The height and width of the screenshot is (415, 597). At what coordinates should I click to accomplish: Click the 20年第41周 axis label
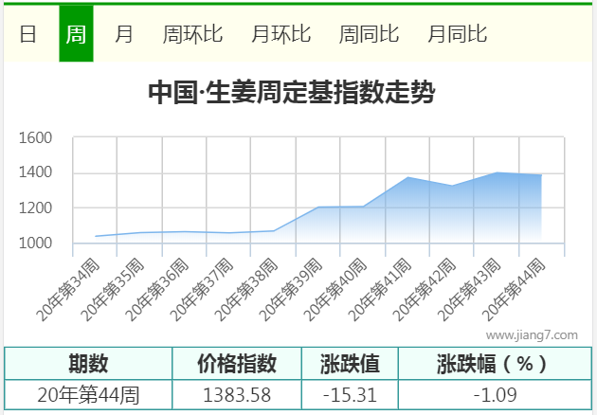pyautogui.click(x=380, y=289)
